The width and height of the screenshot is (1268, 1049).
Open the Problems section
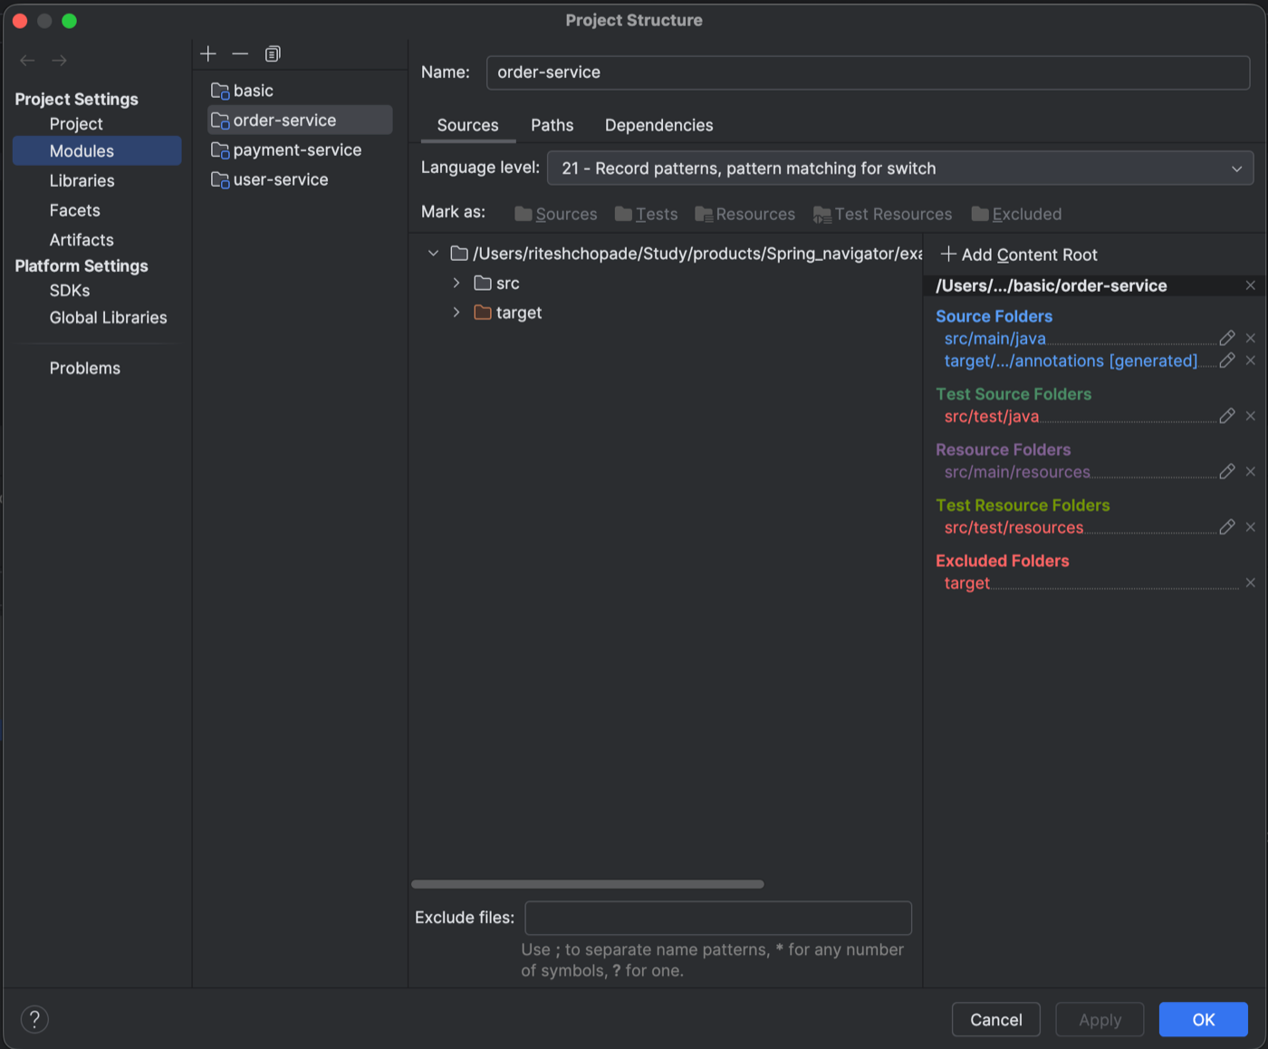coord(85,369)
